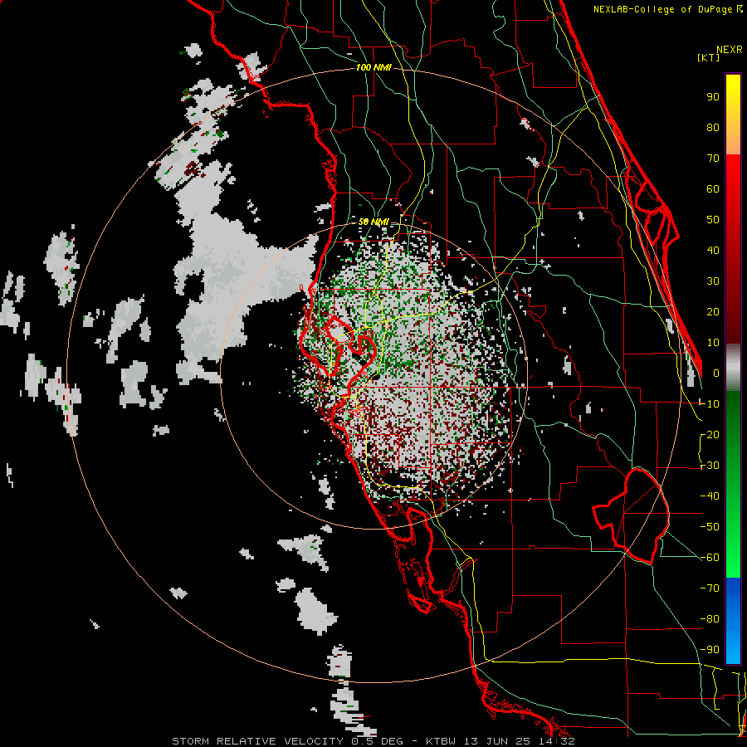The image size is (747, 747).
Task: Click the "60" value on the velocity scale
Action: pos(713,189)
